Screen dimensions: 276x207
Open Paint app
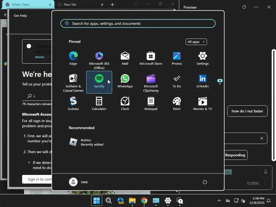[x=177, y=104]
